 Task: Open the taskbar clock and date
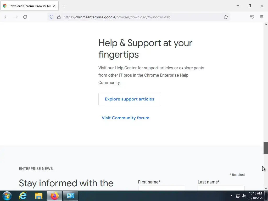tap(255, 196)
